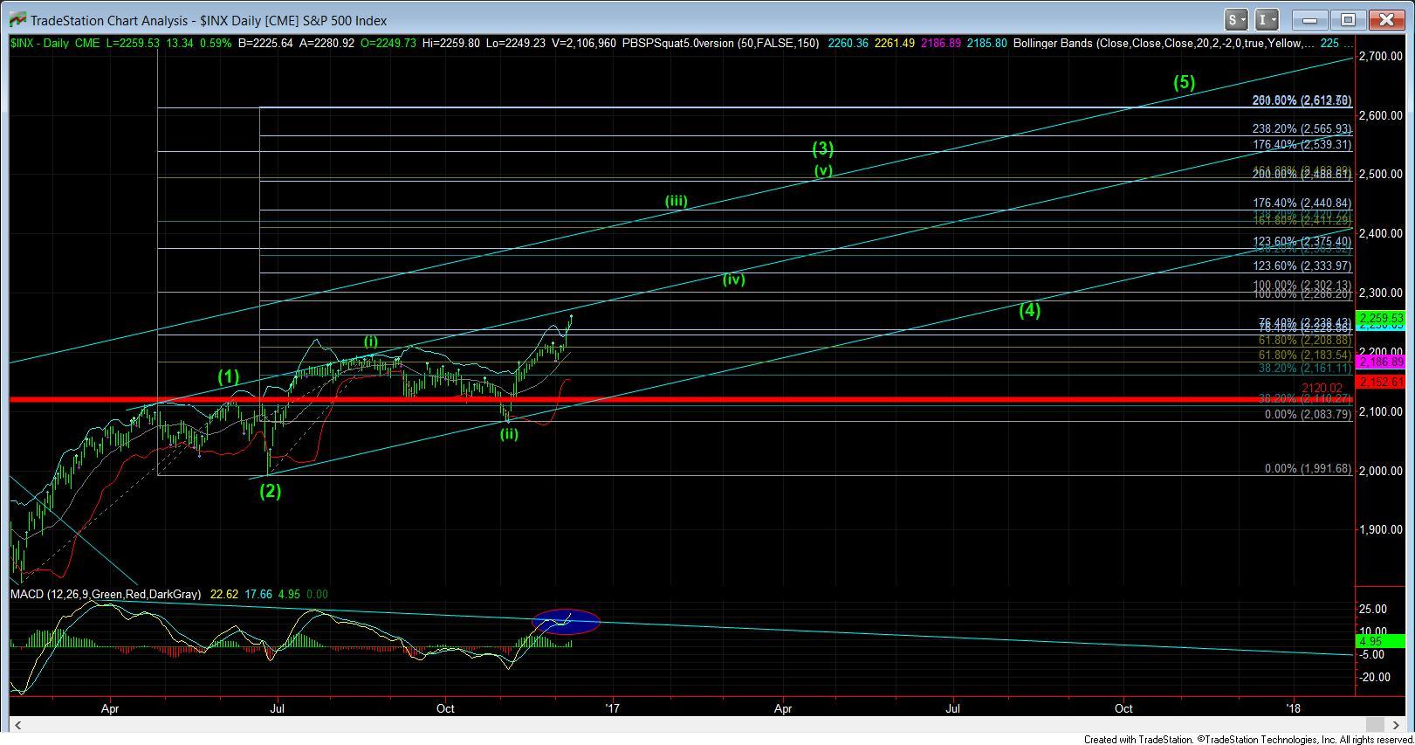Image resolution: width=1415 pixels, height=745 pixels.
Task: Open the I interval-link dropdown
Action: point(1267,19)
